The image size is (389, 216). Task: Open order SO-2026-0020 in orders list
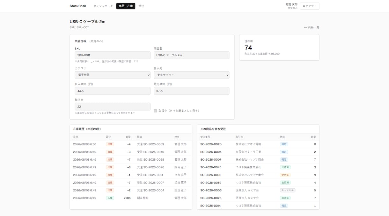pyautogui.click(x=211, y=144)
